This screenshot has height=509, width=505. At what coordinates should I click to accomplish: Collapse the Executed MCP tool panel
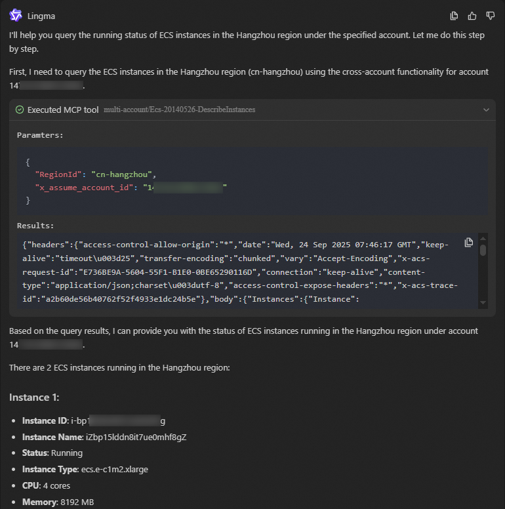point(485,110)
